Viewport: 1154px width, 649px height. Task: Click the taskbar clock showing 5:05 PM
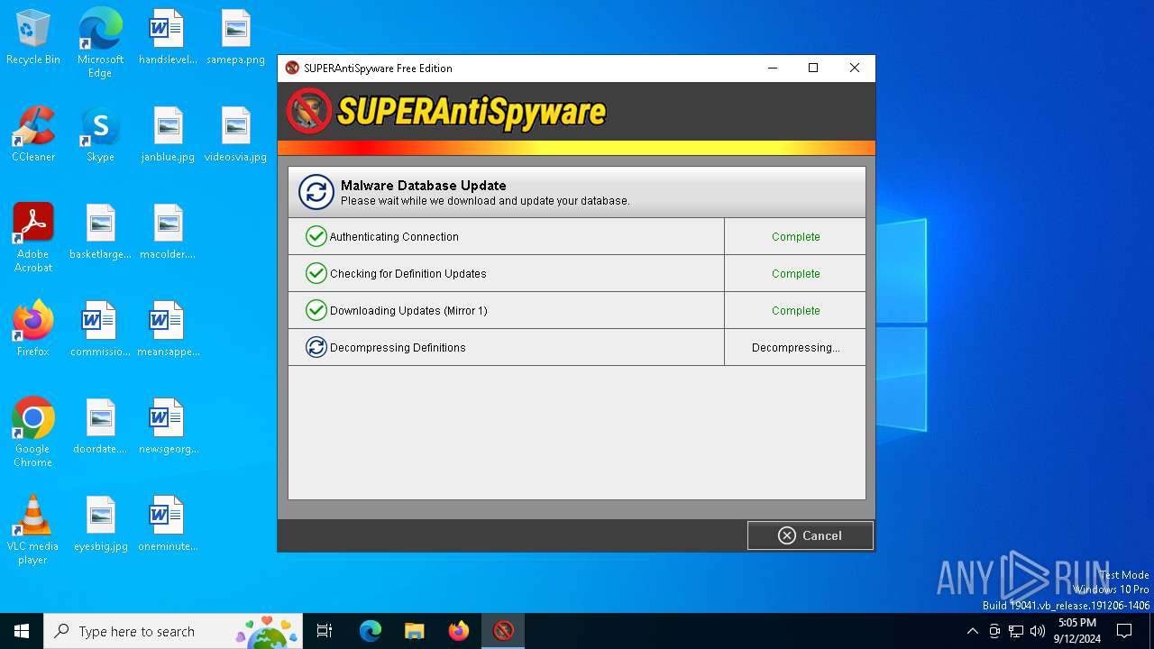click(1077, 631)
